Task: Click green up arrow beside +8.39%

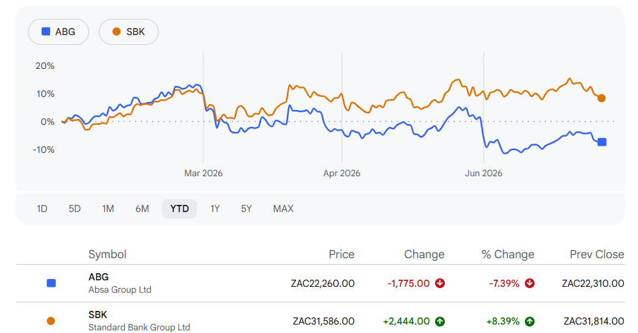Action: [529, 321]
